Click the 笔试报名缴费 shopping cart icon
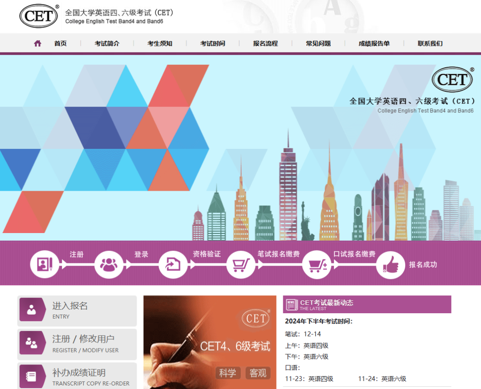Image resolution: width=481 pixels, height=389 pixels. (241, 264)
